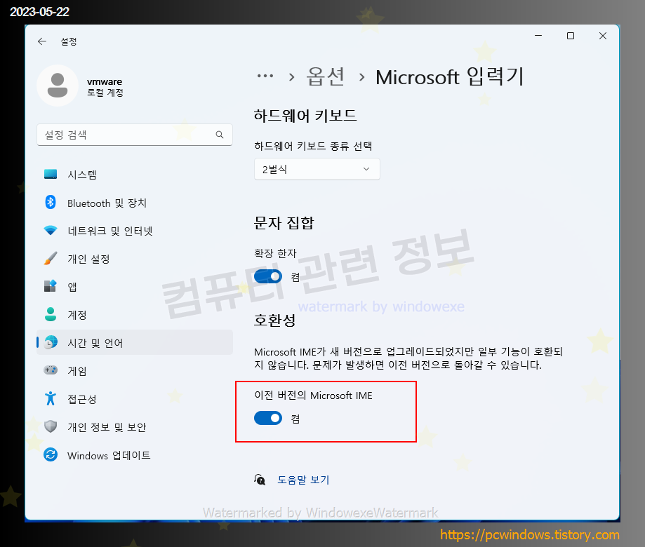Image resolution: width=645 pixels, height=547 pixels.
Task: Go to 접근성 settings
Action: point(135,398)
